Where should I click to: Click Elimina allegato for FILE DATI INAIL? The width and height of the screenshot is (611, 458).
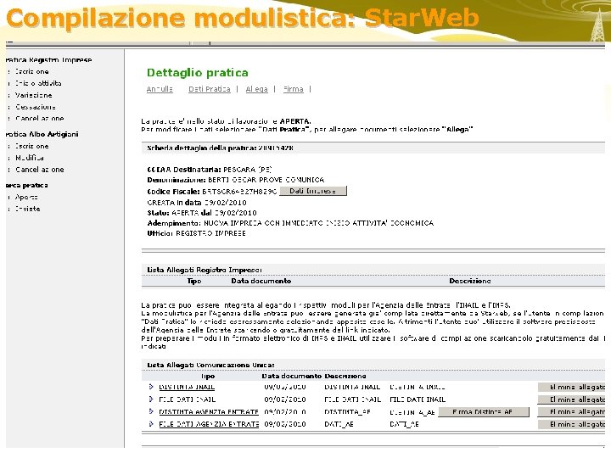coord(571,399)
